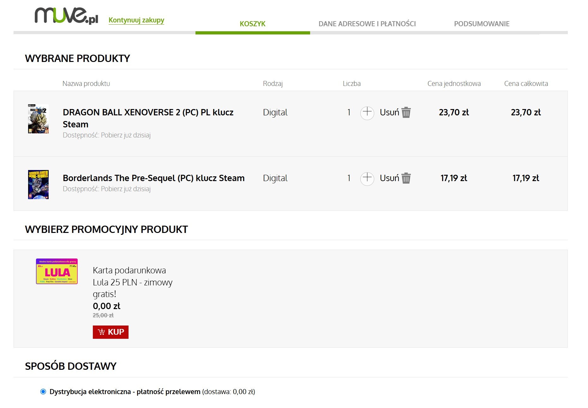Click Kontynuuj zakupy link
The height and width of the screenshot is (408, 588).
136,20
